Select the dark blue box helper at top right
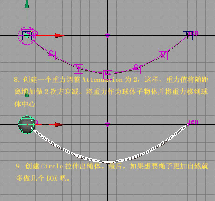This screenshot has width=215, height=201. point(187,36)
